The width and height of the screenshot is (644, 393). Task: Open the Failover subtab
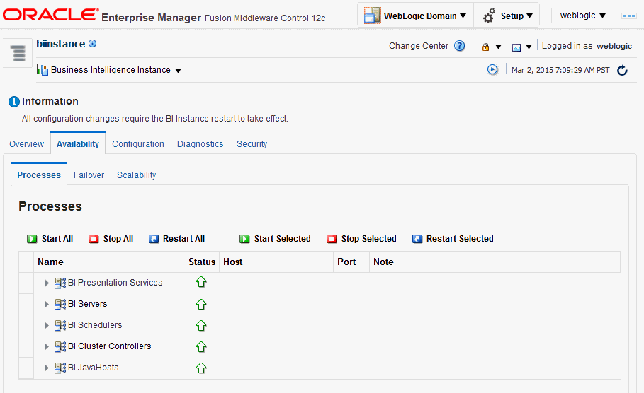point(89,175)
